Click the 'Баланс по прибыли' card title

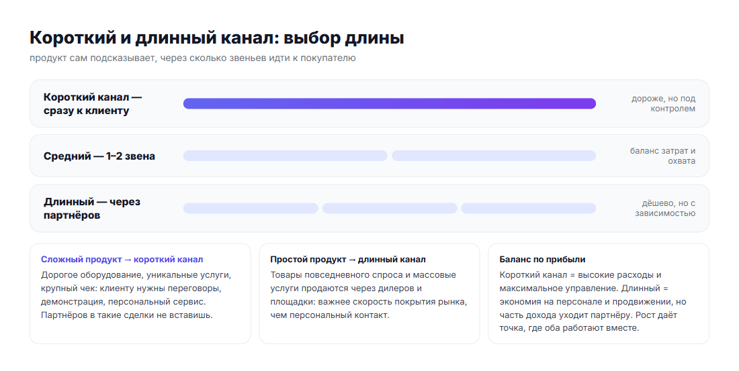(542, 260)
